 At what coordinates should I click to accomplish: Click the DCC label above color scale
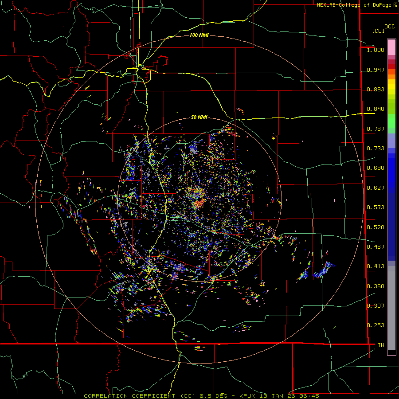tap(389, 27)
